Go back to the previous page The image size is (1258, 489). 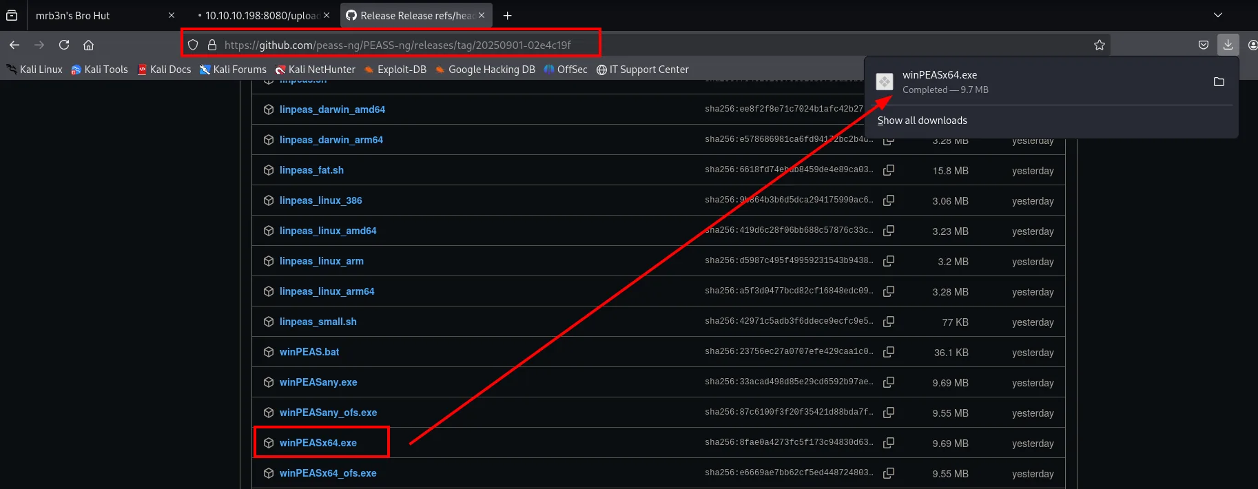pos(14,45)
